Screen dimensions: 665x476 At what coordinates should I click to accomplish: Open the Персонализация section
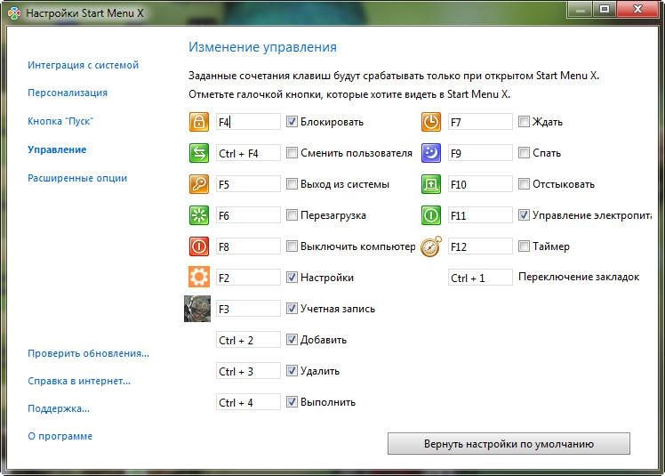tap(68, 93)
